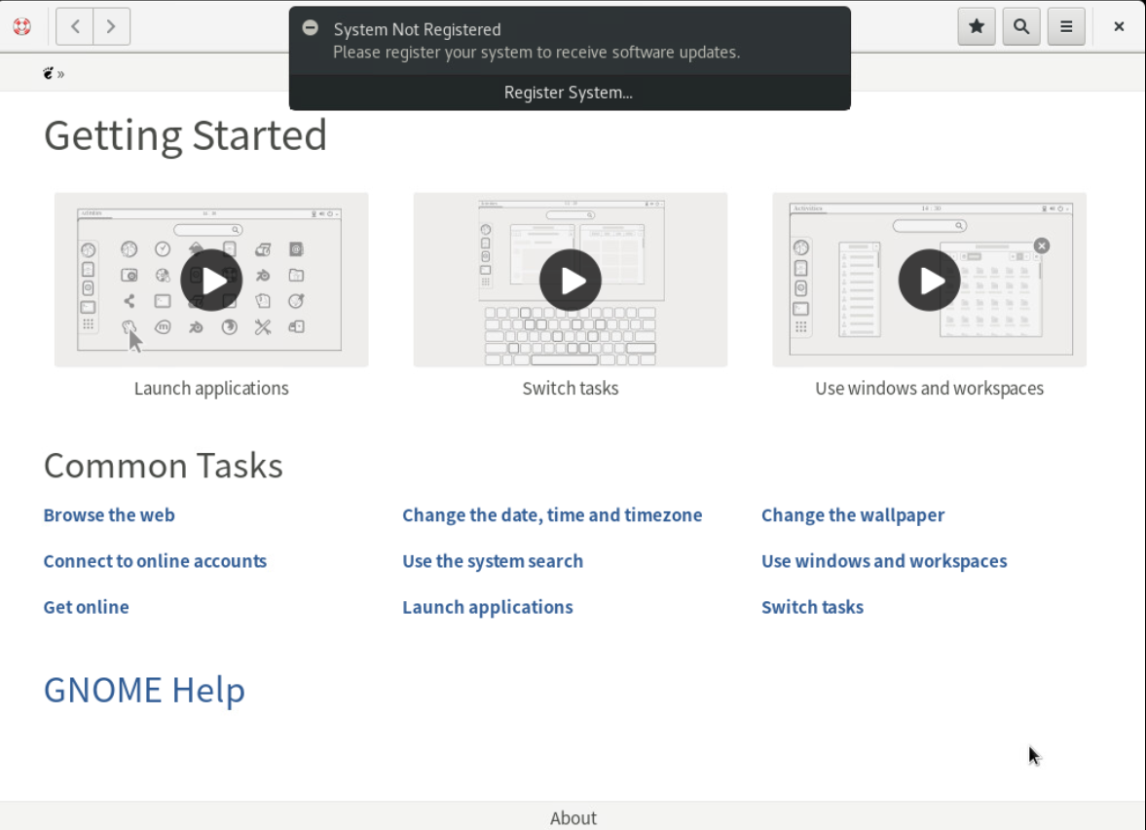Image resolution: width=1146 pixels, height=830 pixels.
Task: Play the Launch applications video
Action: click(211, 281)
